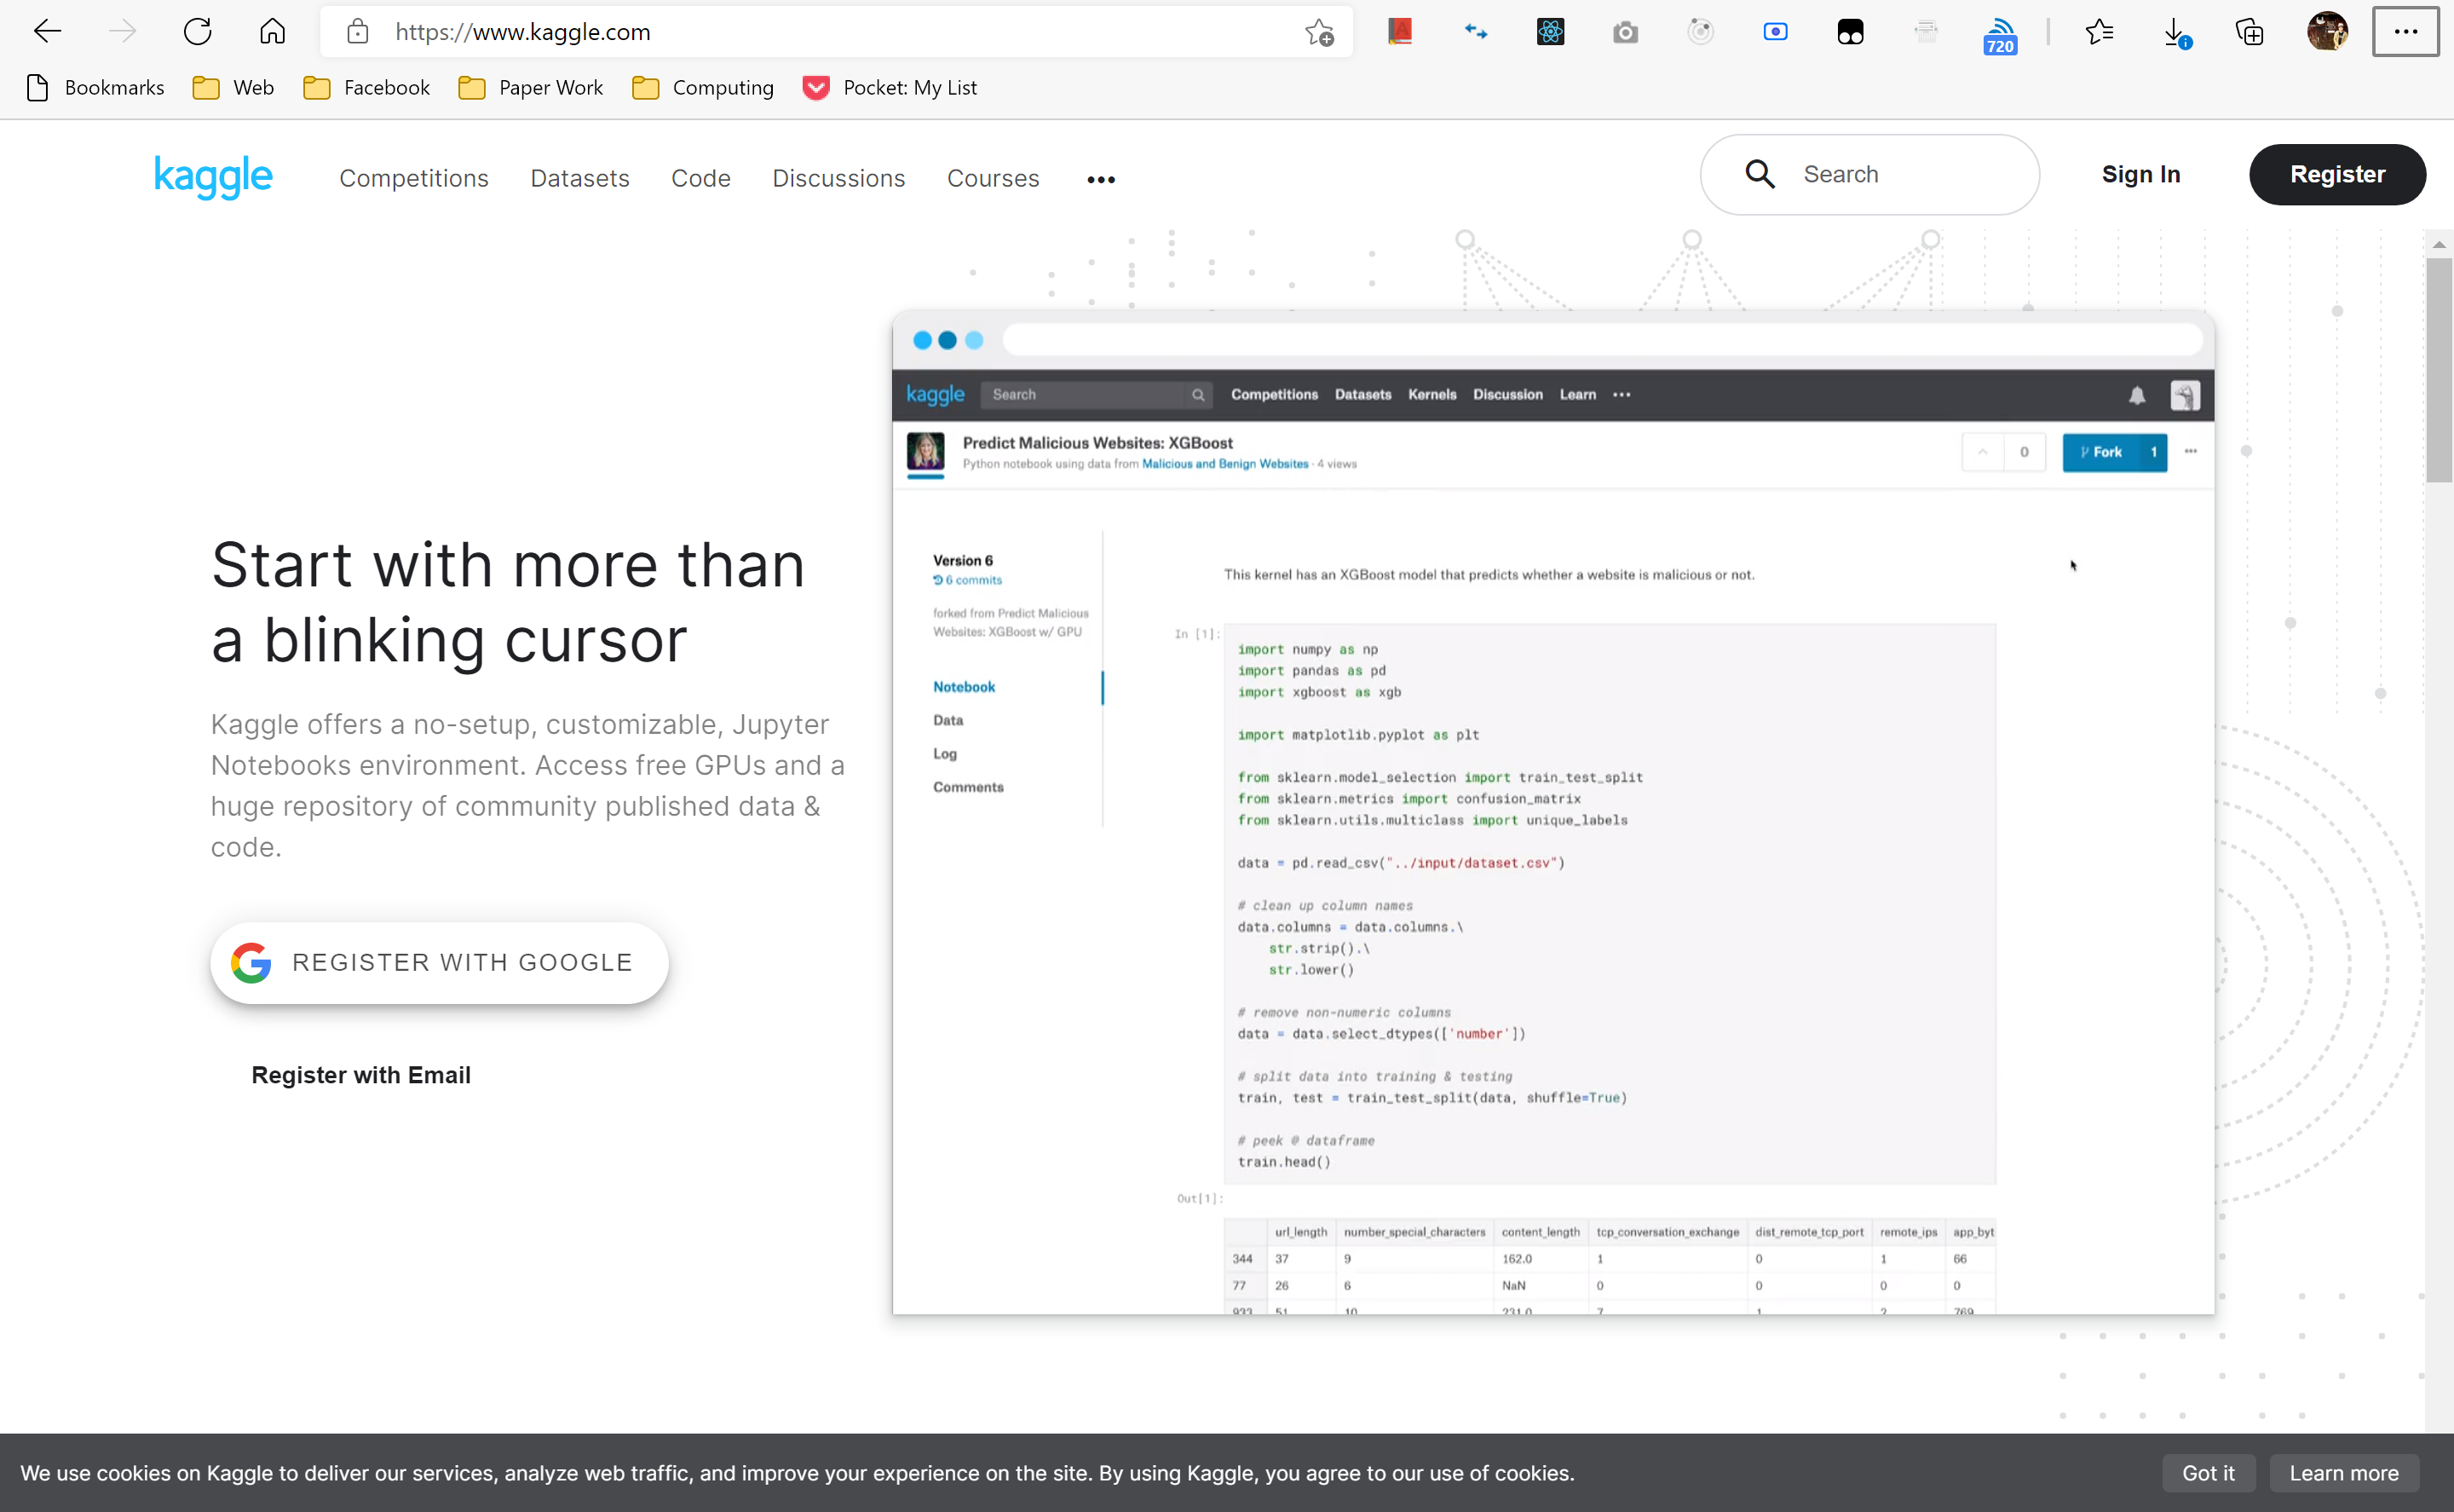This screenshot has height=1512, width=2454.
Task: Open the Pocket: My List bookmark
Action: pos(890,88)
